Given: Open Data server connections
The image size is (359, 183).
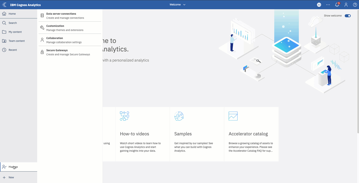Looking at the screenshot, I should 70,15.
